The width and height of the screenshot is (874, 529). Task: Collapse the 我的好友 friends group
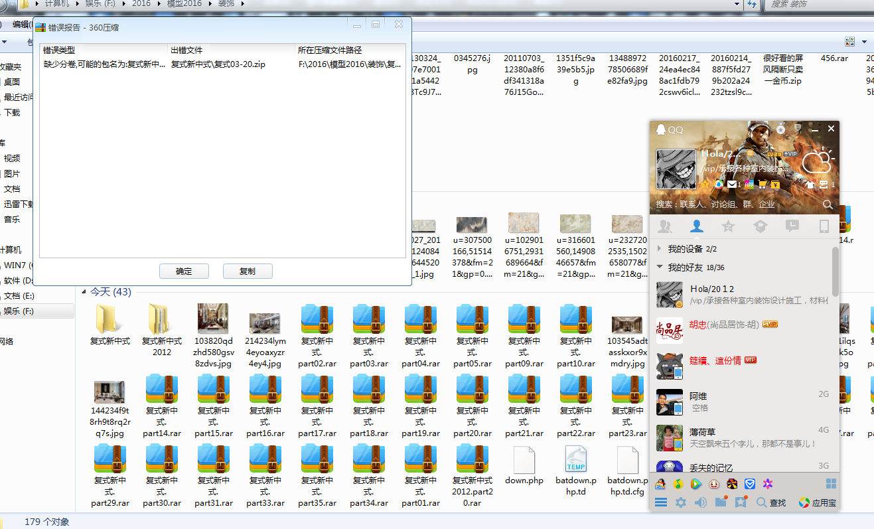point(659,267)
